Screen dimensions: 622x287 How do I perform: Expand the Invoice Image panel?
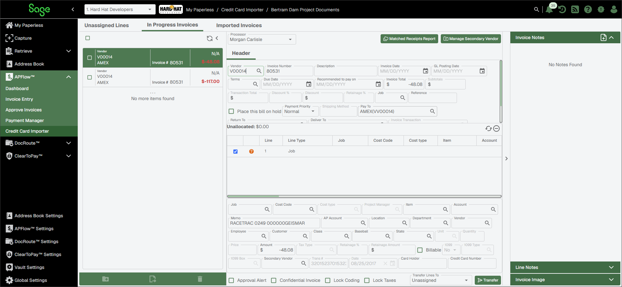611,280
